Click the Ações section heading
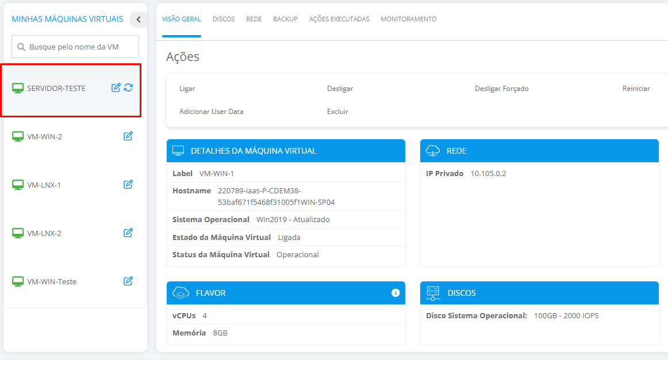 pos(183,57)
